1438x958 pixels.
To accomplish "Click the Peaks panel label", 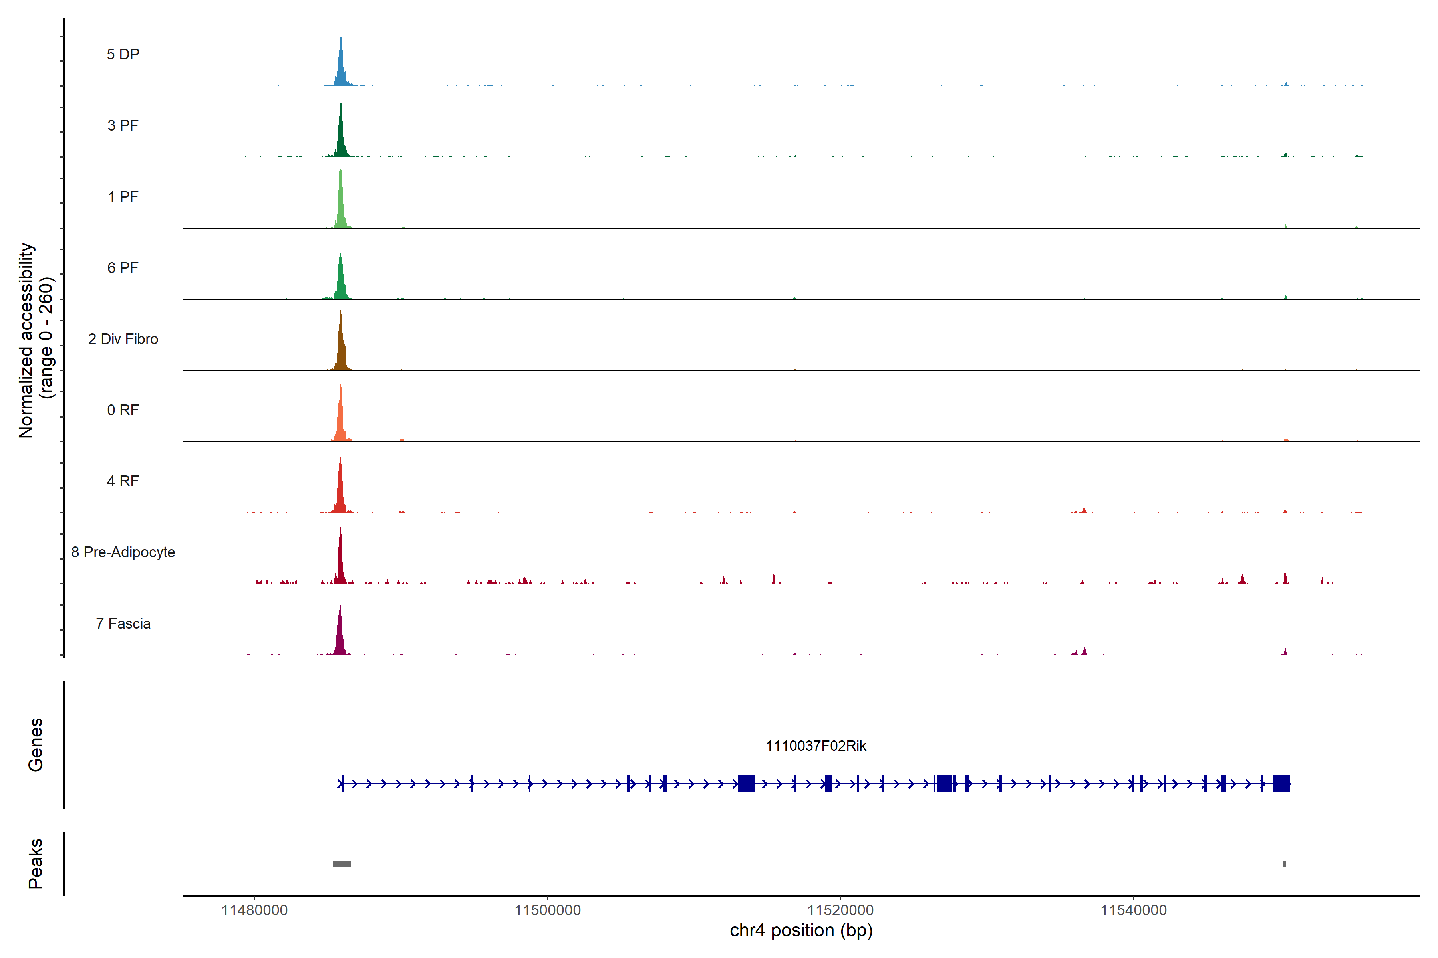I will 36,863.
